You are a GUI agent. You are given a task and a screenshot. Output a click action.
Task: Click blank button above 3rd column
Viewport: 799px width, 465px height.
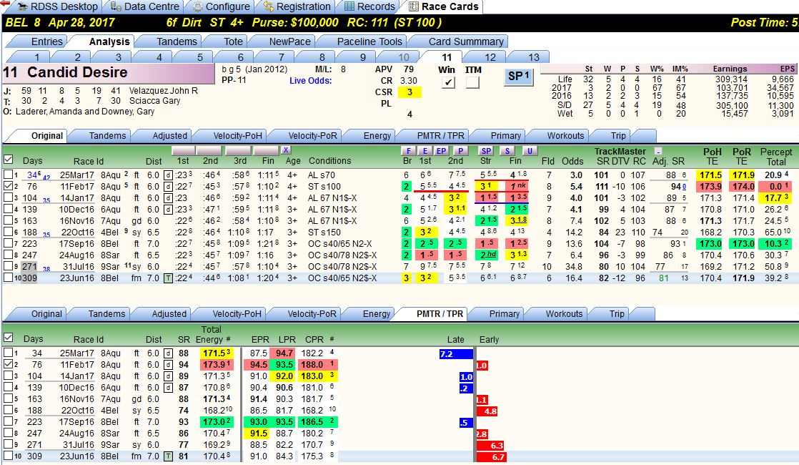click(237, 150)
